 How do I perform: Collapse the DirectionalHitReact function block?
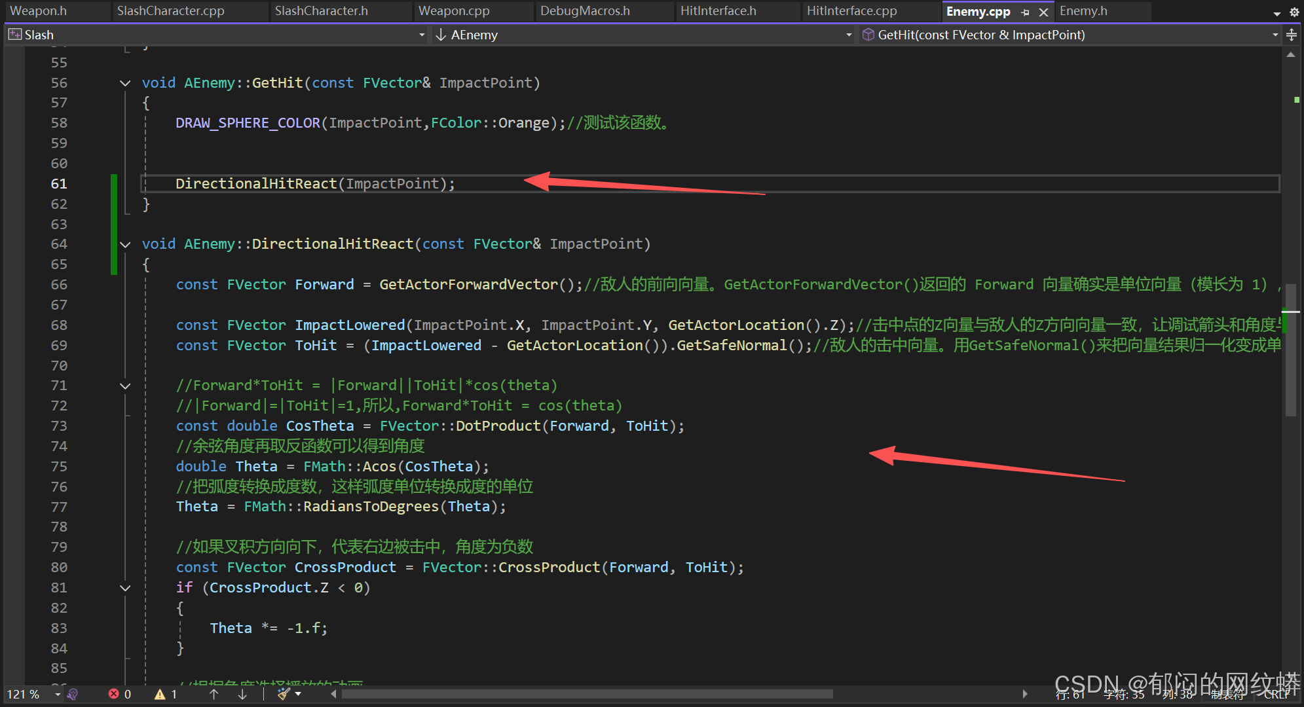point(125,244)
